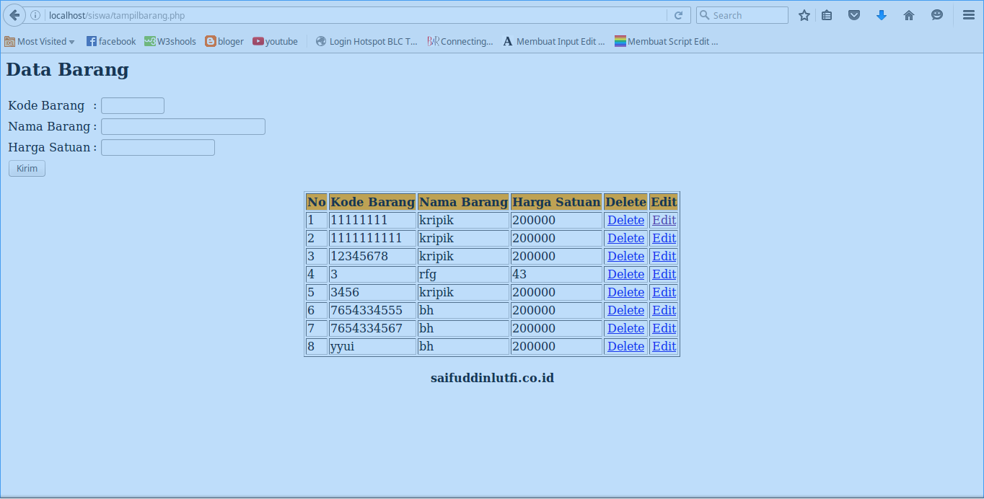The height and width of the screenshot is (499, 984).
Task: Open the bookmarks clipboard icon
Action: tap(827, 14)
